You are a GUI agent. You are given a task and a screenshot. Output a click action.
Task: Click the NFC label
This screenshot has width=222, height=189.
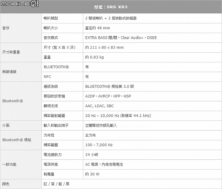click(x=47, y=77)
